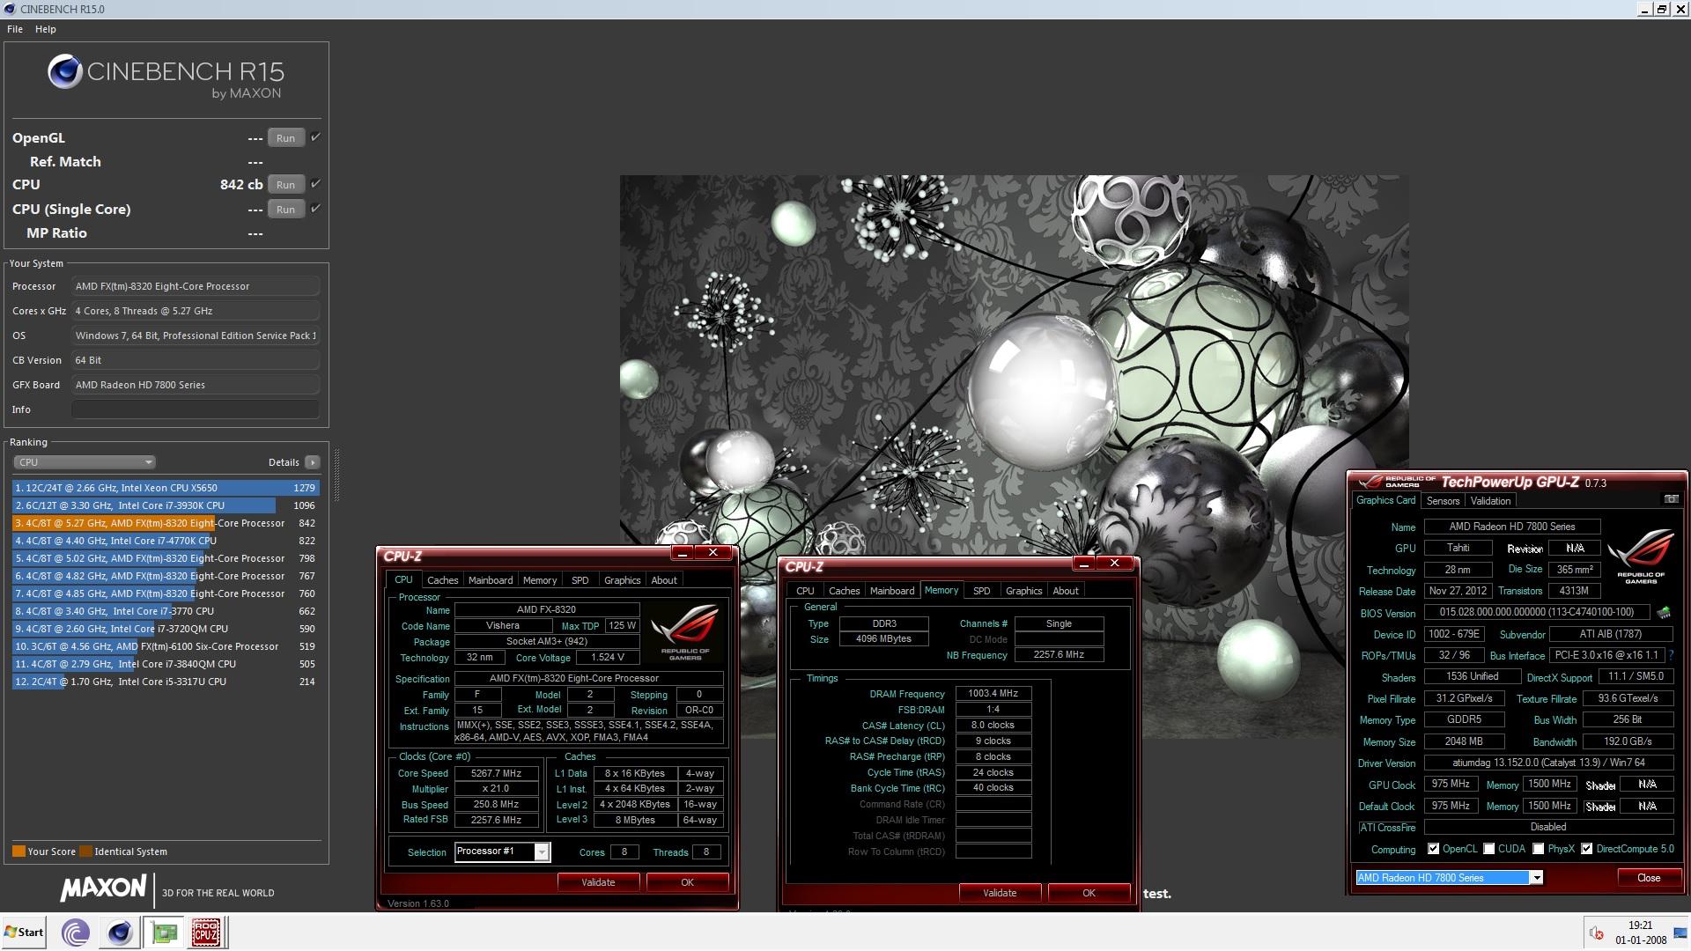This screenshot has width=1691, height=951.
Task: Click Validate in left CPU-Z window
Action: tap(598, 882)
